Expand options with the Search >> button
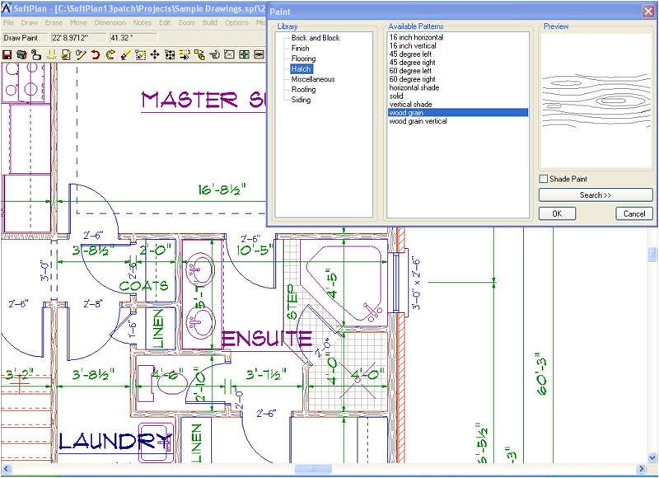This screenshot has height=478, width=659. 596,195
